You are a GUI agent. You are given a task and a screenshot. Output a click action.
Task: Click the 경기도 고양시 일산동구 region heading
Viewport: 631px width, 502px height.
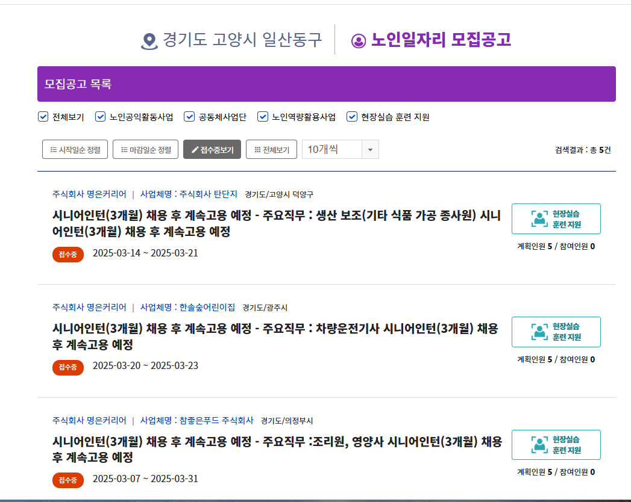[x=242, y=39]
